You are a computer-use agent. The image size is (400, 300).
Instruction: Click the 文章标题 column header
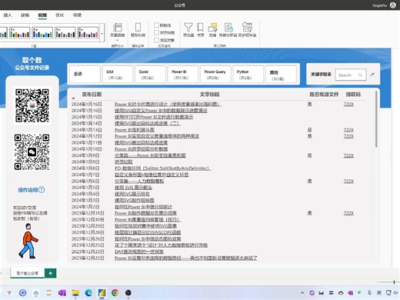209,95
